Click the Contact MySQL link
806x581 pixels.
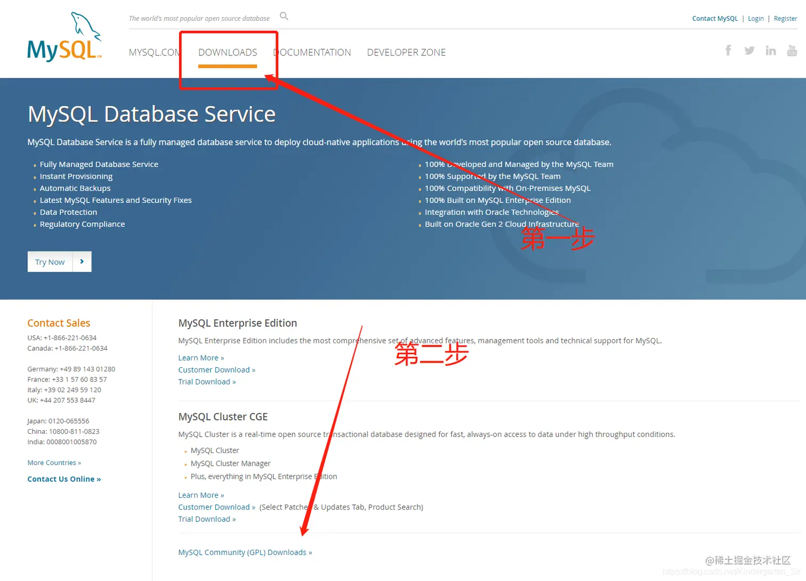(715, 19)
